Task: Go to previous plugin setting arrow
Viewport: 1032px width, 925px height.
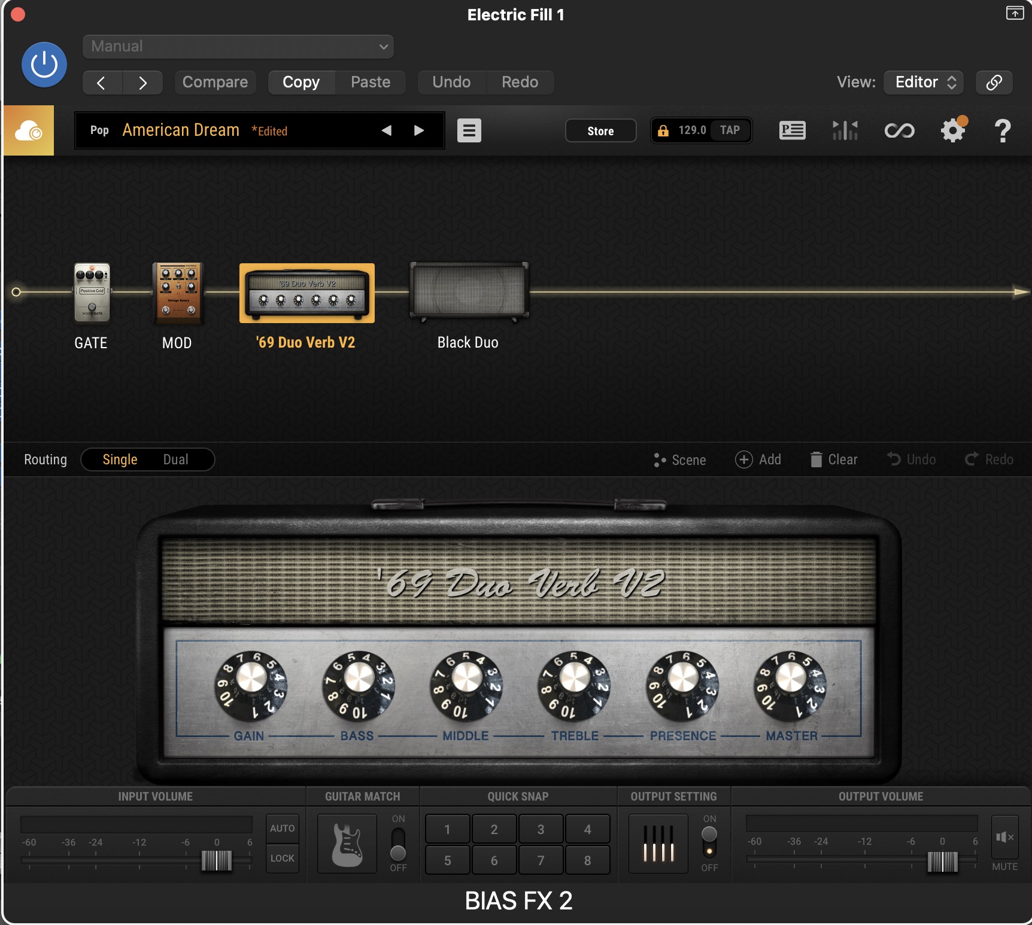Action: point(102,83)
